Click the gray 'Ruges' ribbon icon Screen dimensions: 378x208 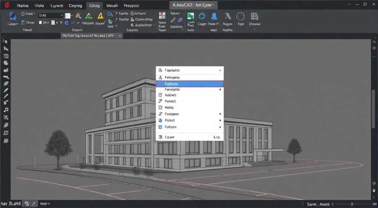click(x=228, y=16)
